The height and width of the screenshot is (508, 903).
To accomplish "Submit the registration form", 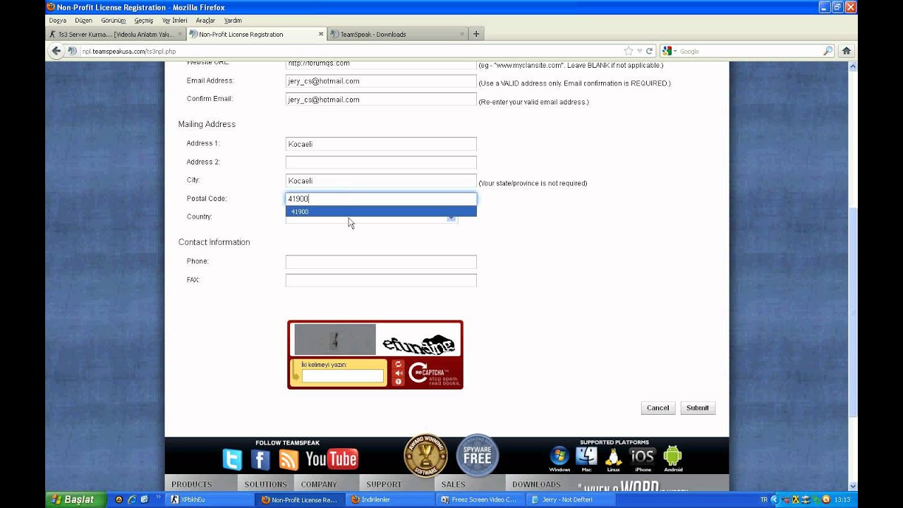I will tap(698, 408).
